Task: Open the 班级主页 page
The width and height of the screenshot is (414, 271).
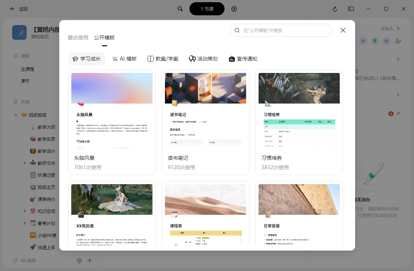Action: point(46,187)
